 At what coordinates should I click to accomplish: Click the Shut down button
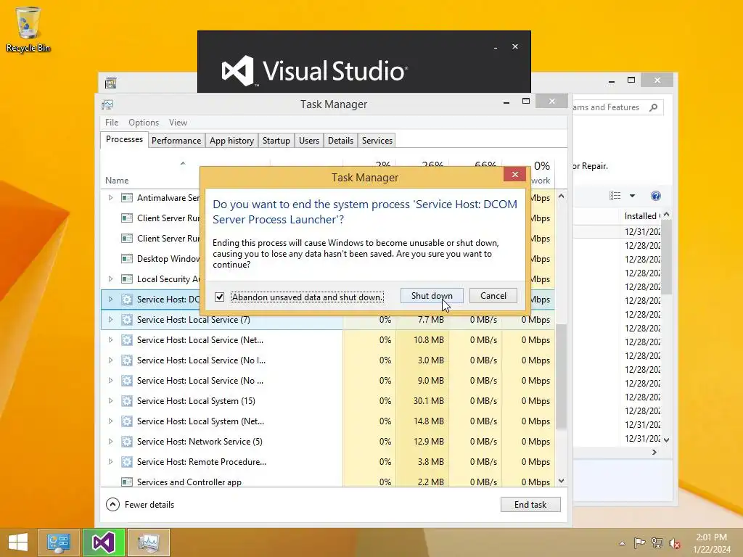[432, 296]
